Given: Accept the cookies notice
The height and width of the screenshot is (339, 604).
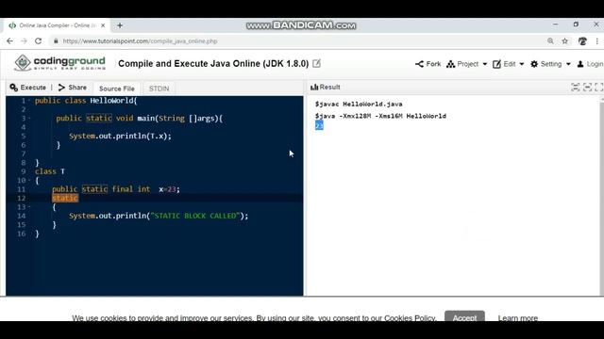Looking at the screenshot, I should (464, 317).
